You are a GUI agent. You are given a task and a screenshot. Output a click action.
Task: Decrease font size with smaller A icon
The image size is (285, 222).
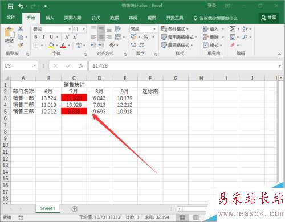(75, 37)
